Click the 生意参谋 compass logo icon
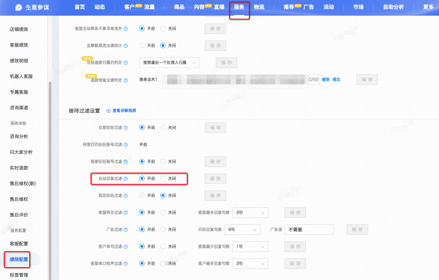The width and height of the screenshot is (439, 280). coord(19,8)
